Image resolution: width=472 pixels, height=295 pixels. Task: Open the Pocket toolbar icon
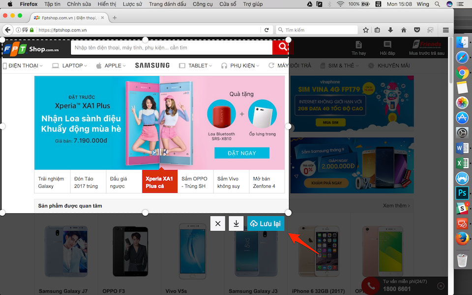click(417, 30)
